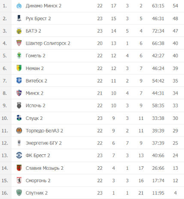Click the Гомель 2 green logo
The image size is (184, 199).
pyautogui.click(x=19, y=55)
